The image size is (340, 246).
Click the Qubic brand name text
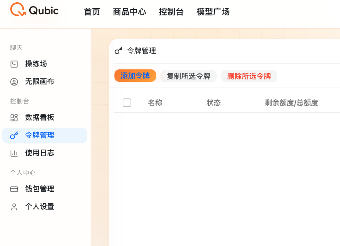coord(44,11)
